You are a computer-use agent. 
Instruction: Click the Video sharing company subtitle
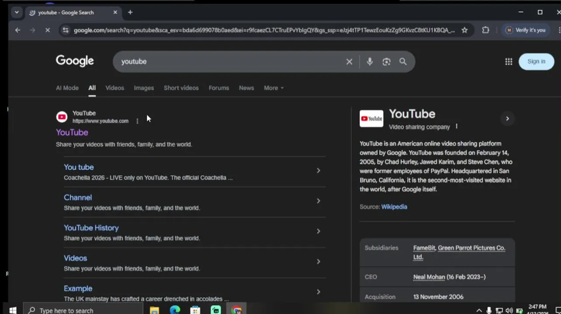(419, 127)
